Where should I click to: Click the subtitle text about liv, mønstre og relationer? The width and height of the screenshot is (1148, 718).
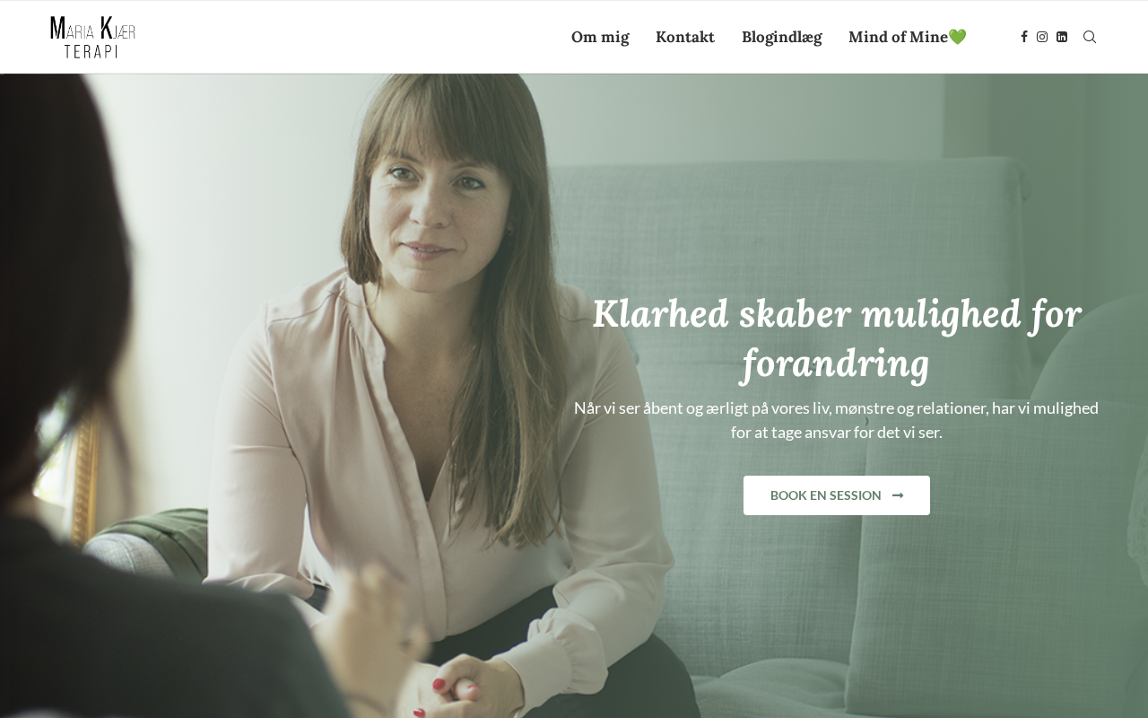click(x=836, y=420)
